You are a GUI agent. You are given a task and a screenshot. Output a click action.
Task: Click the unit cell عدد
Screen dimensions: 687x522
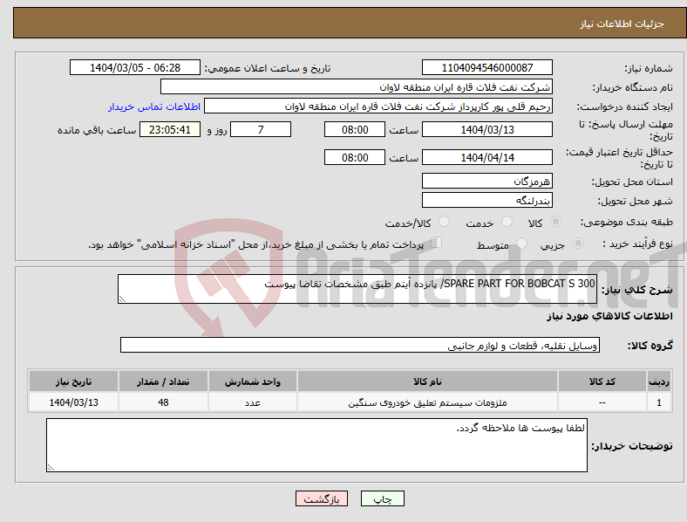253,402
